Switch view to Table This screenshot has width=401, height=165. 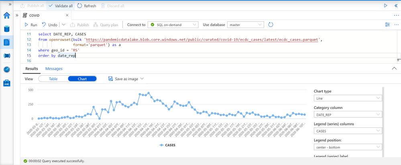tap(53, 79)
